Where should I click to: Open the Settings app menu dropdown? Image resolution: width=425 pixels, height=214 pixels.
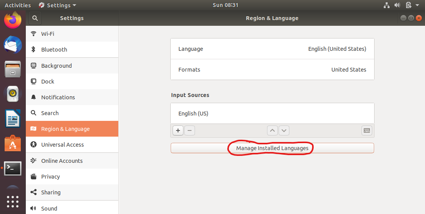point(57,5)
